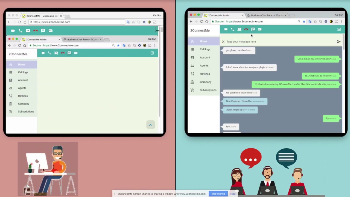350x197 pixels.
Task: Start a video call in left window's top toolbar
Action: click(x=13, y=31)
